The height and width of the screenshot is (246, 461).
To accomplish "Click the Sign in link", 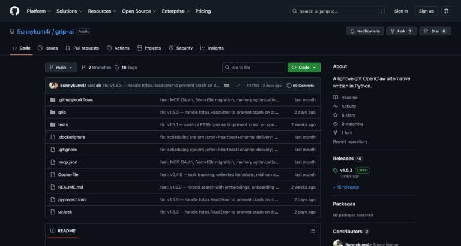I will point(401,11).
